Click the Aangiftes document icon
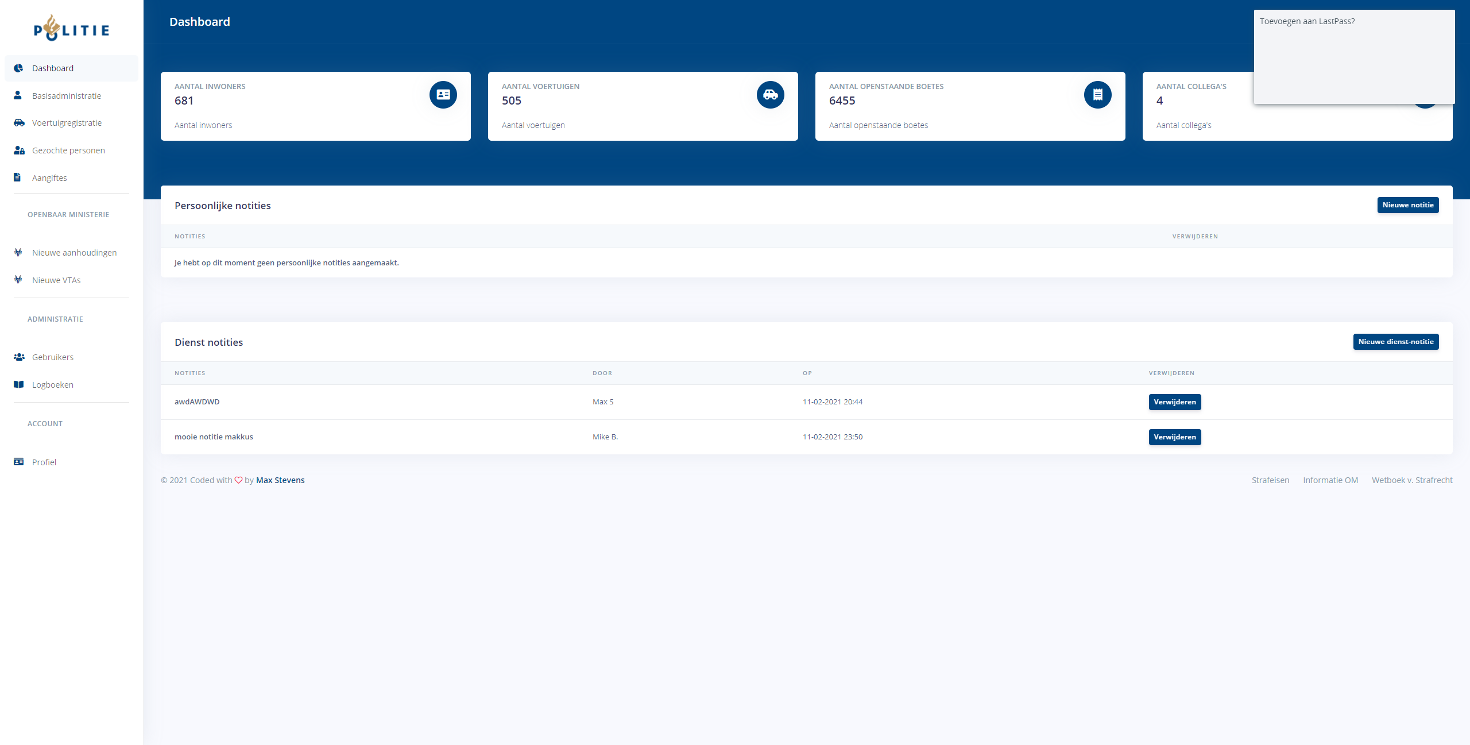This screenshot has width=1470, height=745. pyautogui.click(x=18, y=177)
